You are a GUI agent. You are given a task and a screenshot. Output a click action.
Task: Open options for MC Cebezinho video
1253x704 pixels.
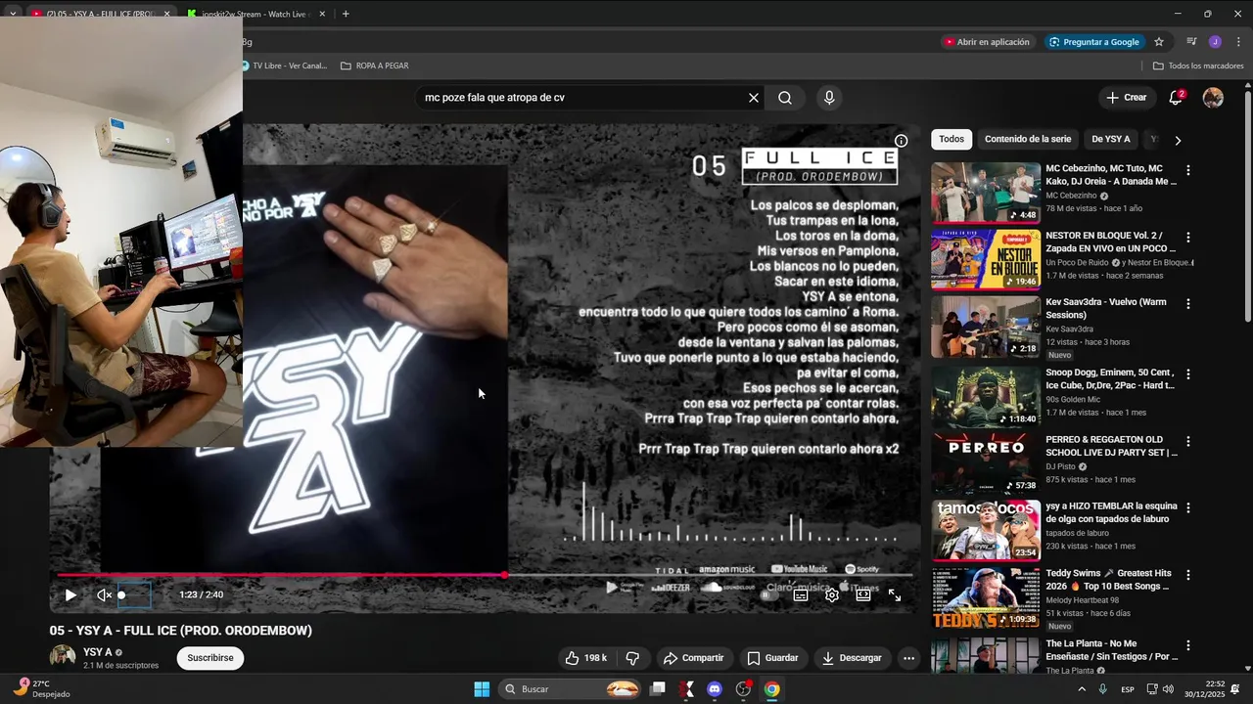[x=1188, y=170]
